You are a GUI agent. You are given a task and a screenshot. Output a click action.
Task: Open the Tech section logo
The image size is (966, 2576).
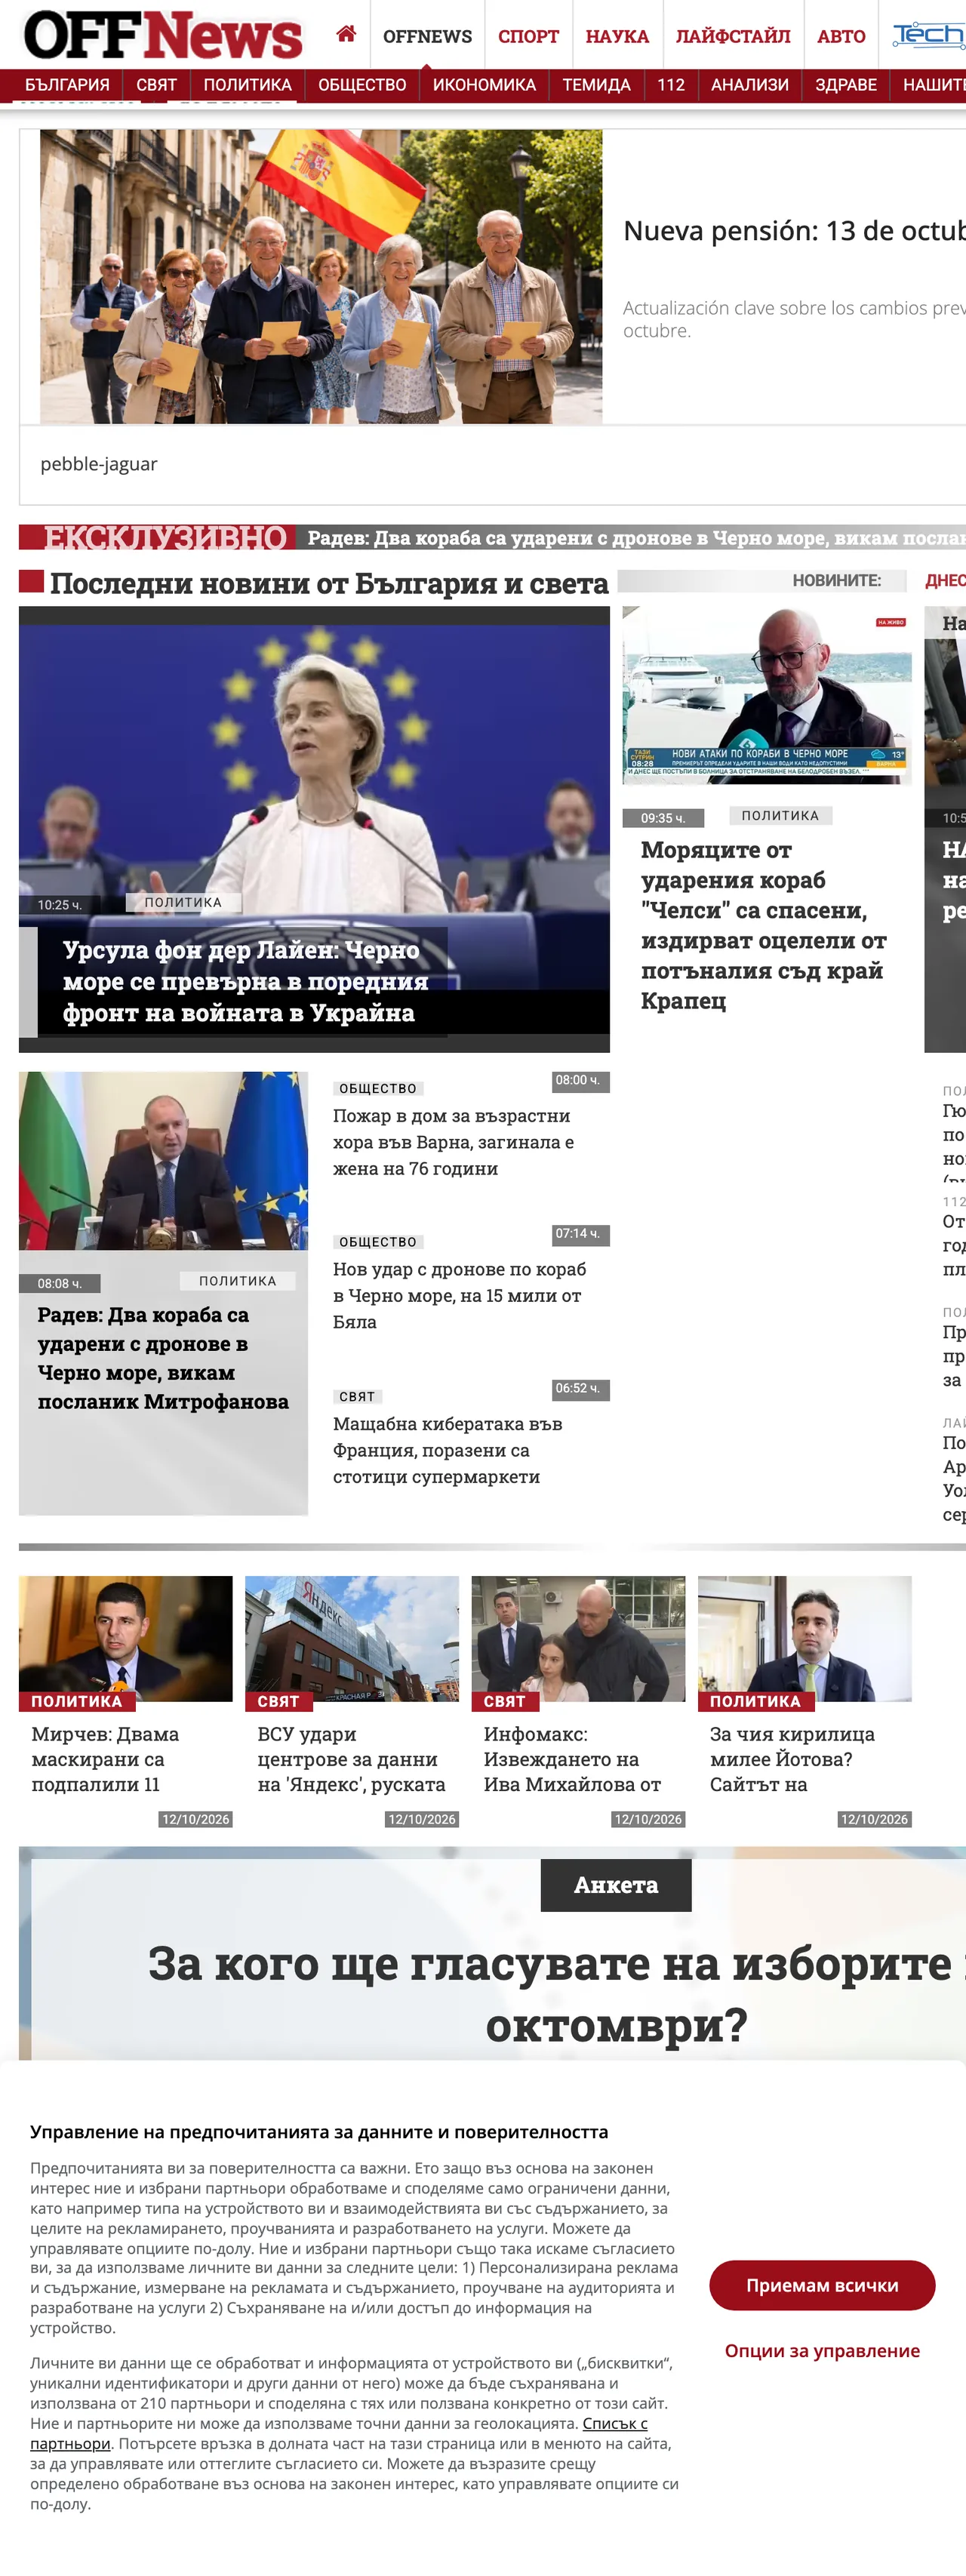[928, 35]
